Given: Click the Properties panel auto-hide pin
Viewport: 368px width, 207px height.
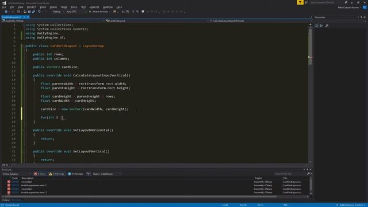Looking at the screenshot, I should (362, 17).
